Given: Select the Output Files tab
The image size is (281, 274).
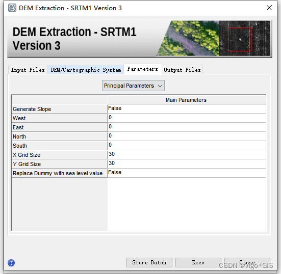Looking at the screenshot, I should point(182,70).
